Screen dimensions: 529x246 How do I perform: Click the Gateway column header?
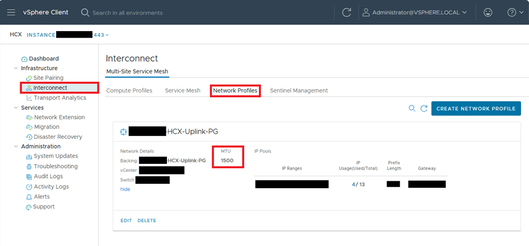click(427, 168)
